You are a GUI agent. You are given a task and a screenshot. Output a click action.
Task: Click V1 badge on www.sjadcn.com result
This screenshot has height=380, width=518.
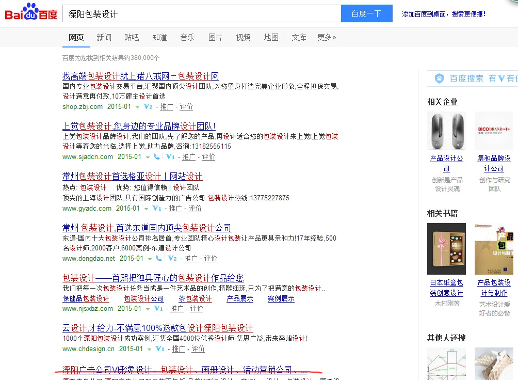170,157
